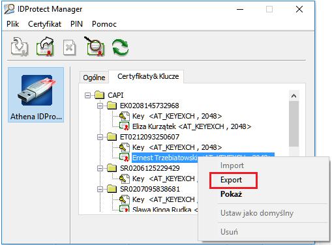Select the CAPI tree label
This screenshot has height=245, width=332.
tap(115, 95)
